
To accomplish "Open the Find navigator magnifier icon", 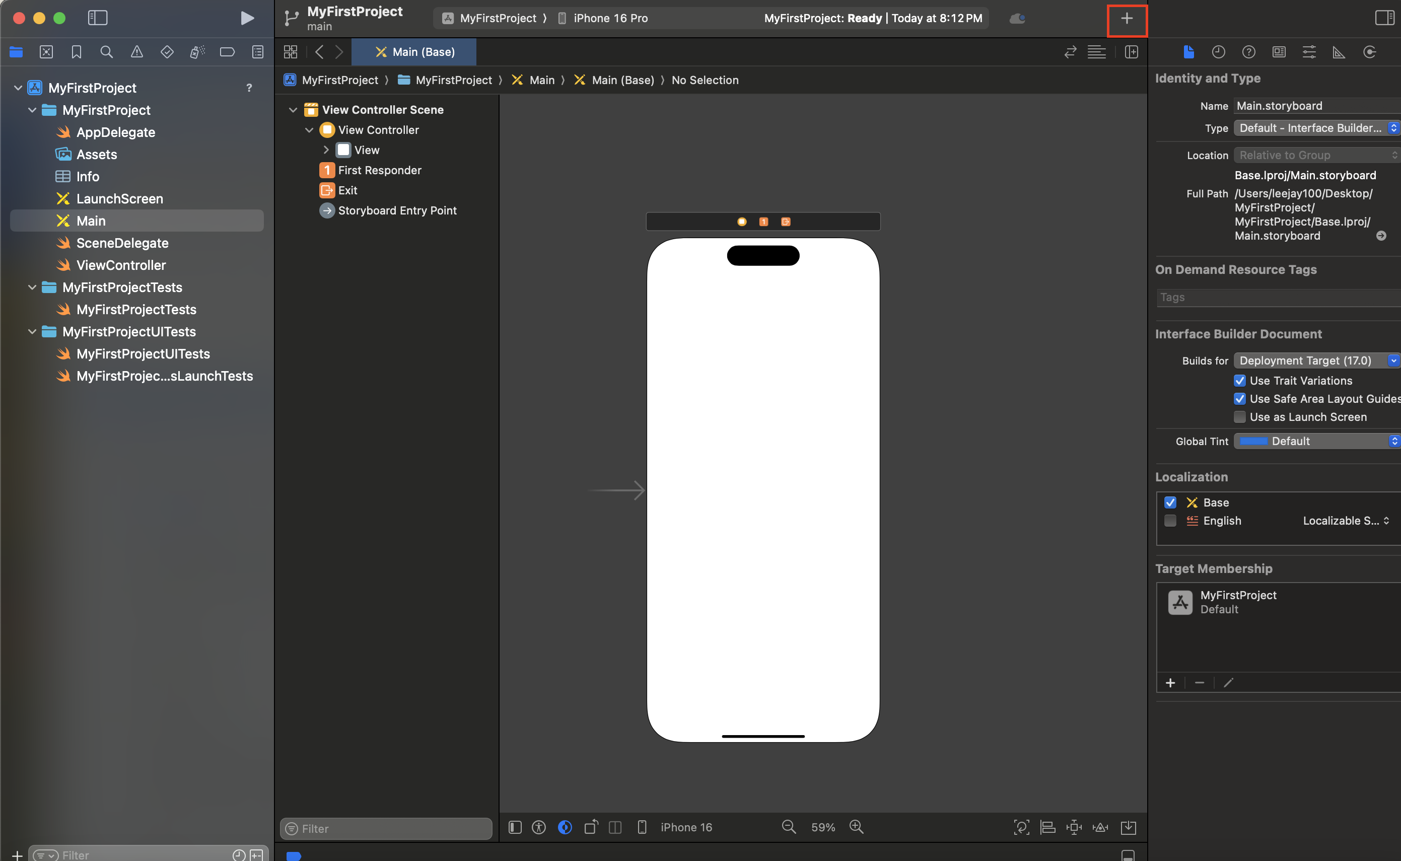I will tap(106, 52).
